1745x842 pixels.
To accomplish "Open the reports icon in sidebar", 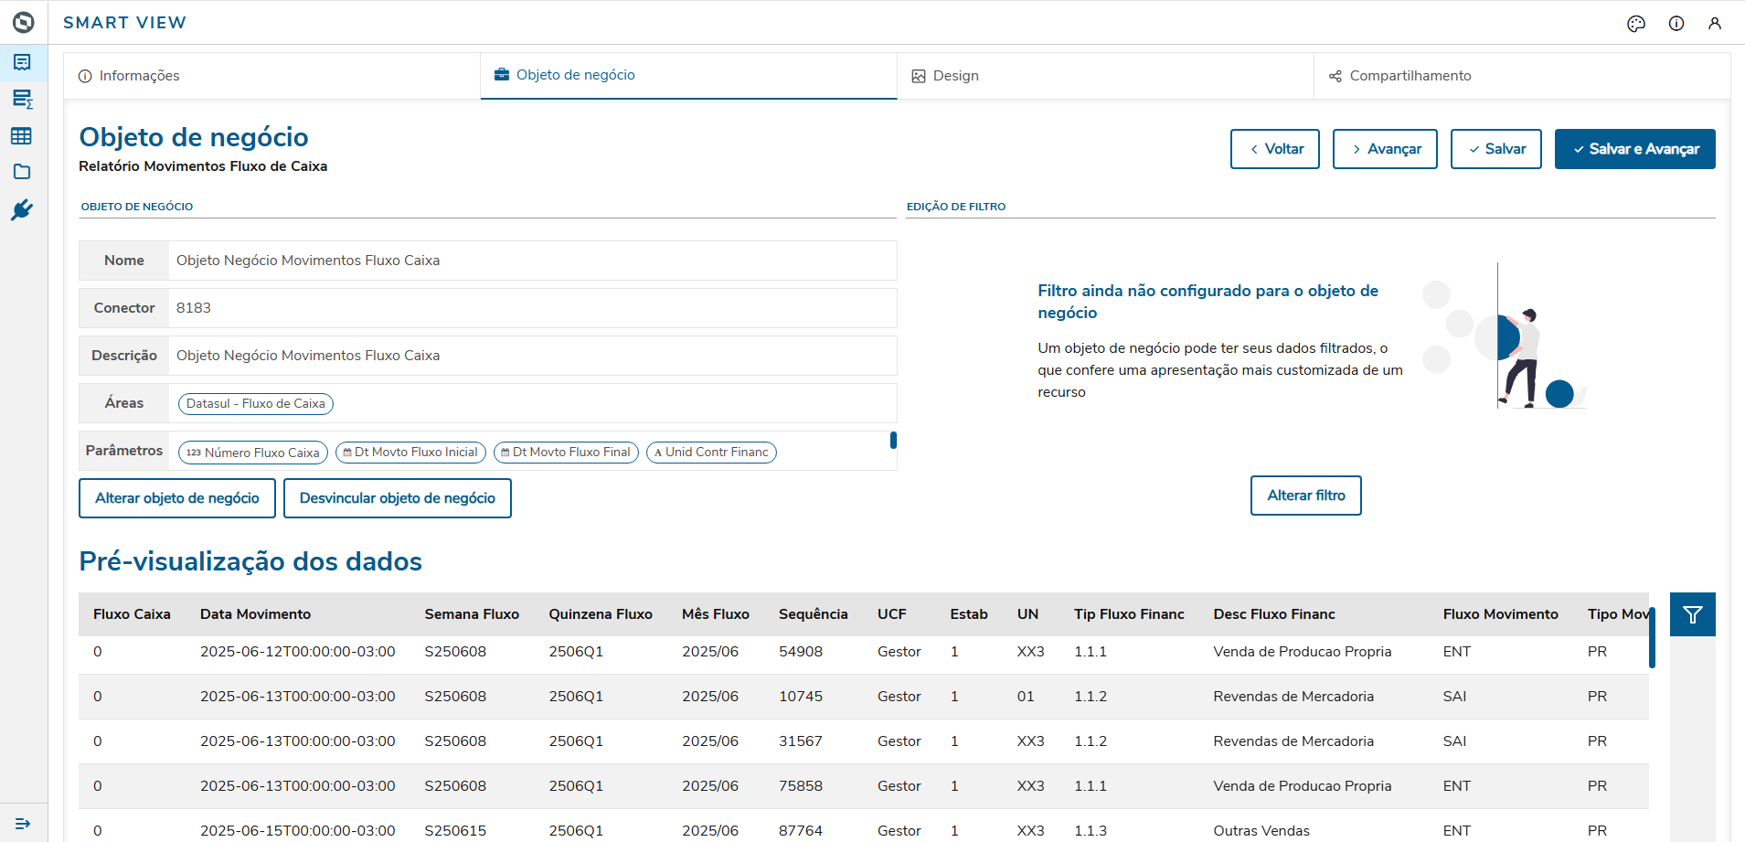I will click(x=22, y=62).
